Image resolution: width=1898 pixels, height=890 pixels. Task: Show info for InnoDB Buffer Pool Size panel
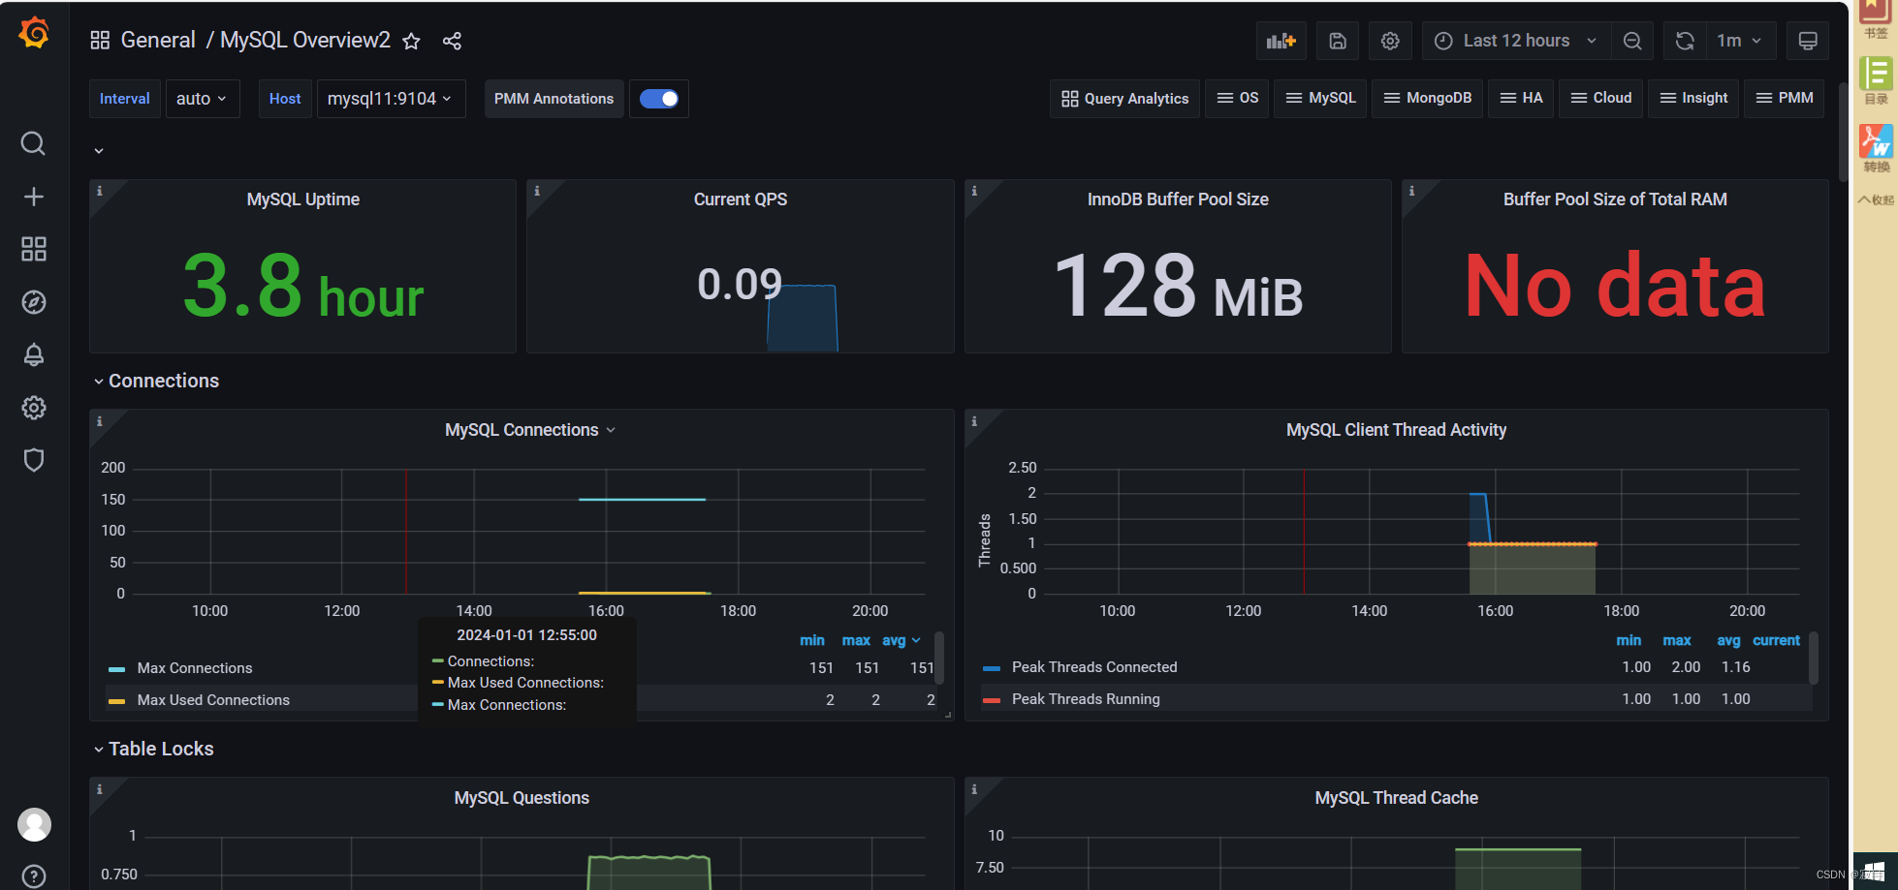click(x=974, y=191)
